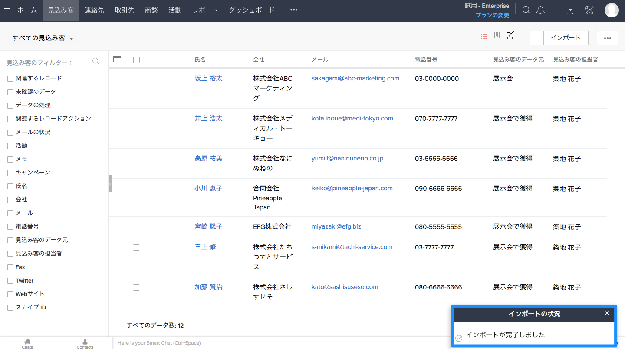Open the more modules ellipsis in nav bar
Screen dimensions: 625x349
[294, 10]
